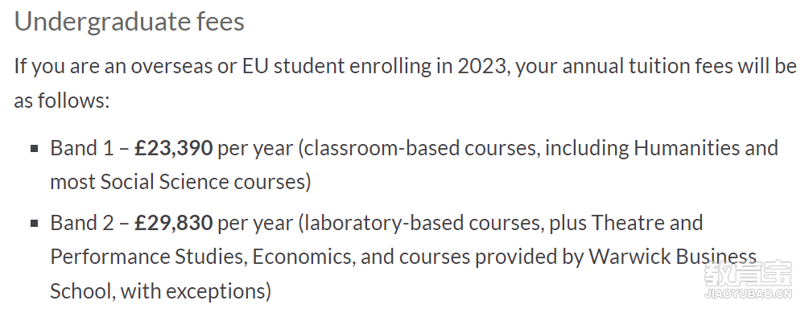Click the JIAOYUBAO.CN watermark text
Screen dimensions: 809x317
click(748, 294)
